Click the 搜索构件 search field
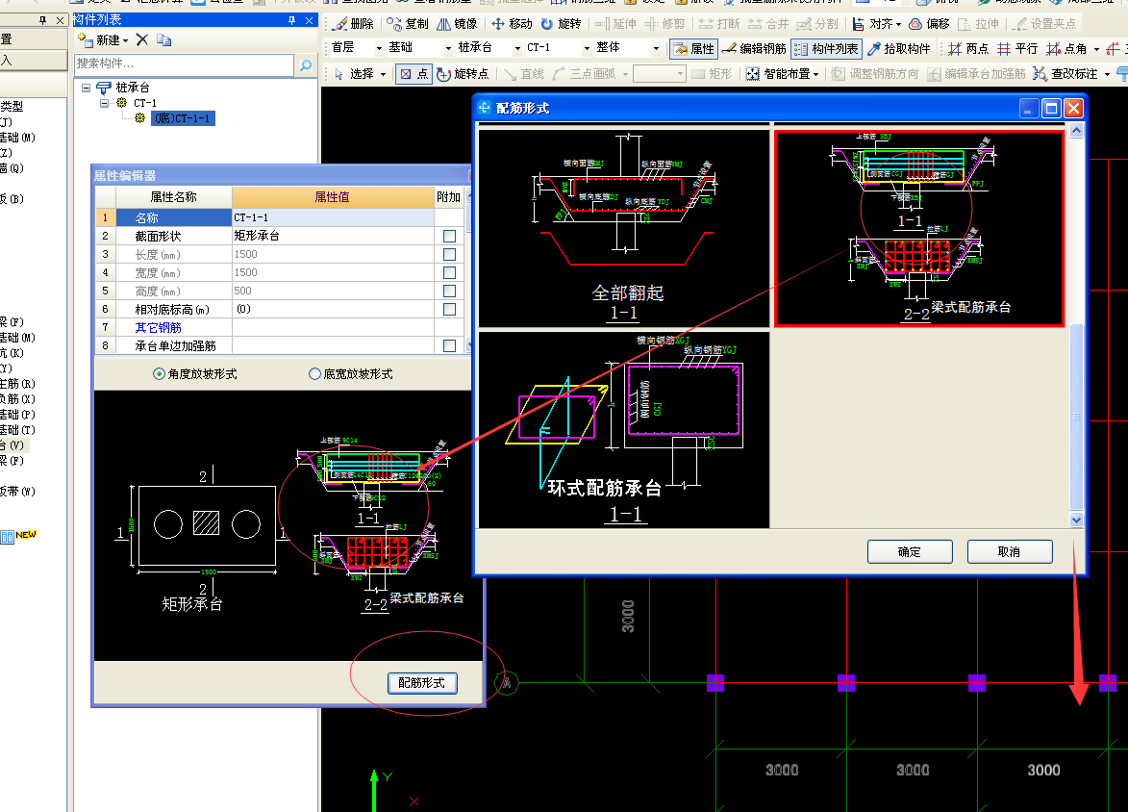Viewport: 1128px width, 812px height. pos(185,64)
